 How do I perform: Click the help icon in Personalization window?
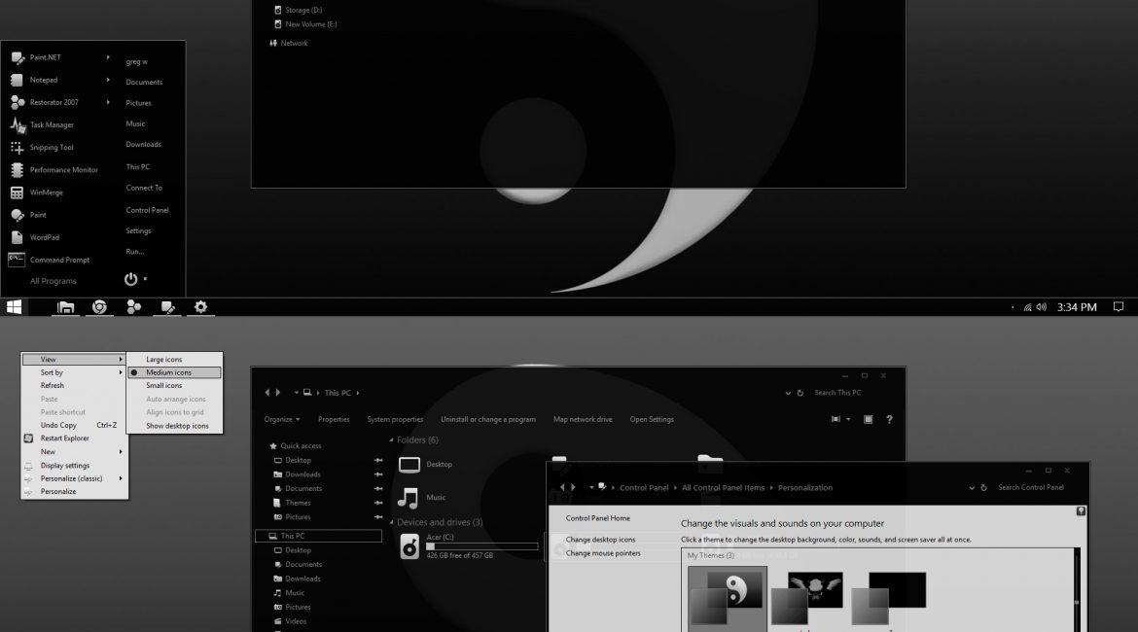pos(1081,511)
